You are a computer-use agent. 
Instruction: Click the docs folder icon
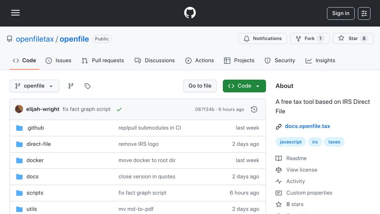[19, 177]
